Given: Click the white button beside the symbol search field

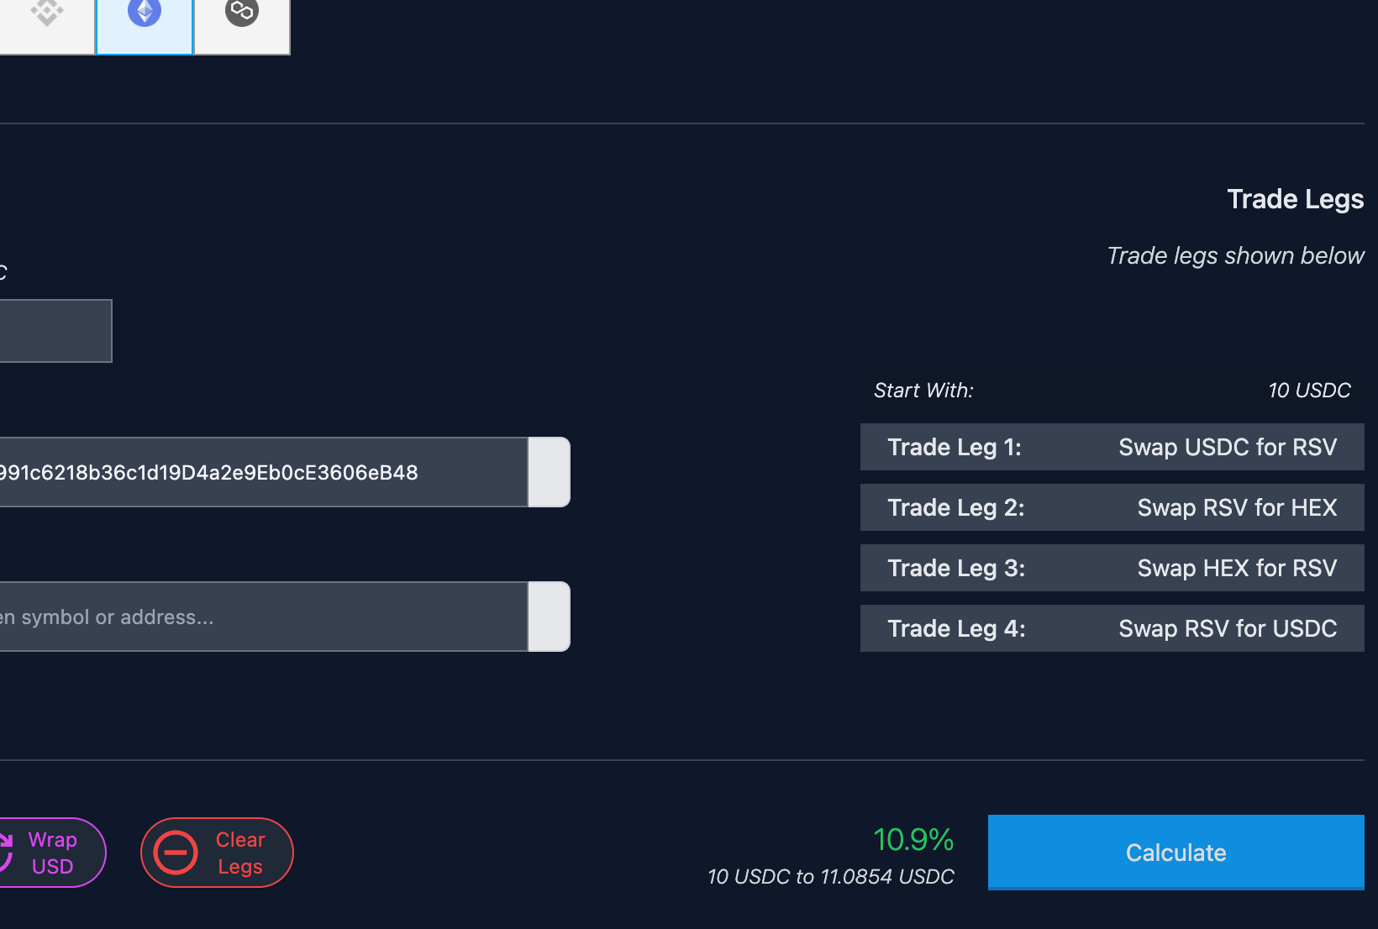Looking at the screenshot, I should [x=550, y=617].
